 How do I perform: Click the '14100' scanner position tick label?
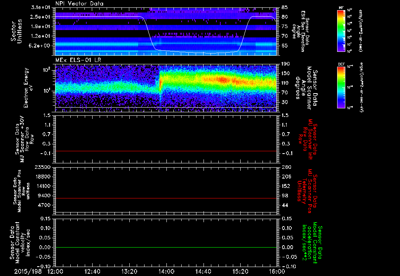point(43,186)
